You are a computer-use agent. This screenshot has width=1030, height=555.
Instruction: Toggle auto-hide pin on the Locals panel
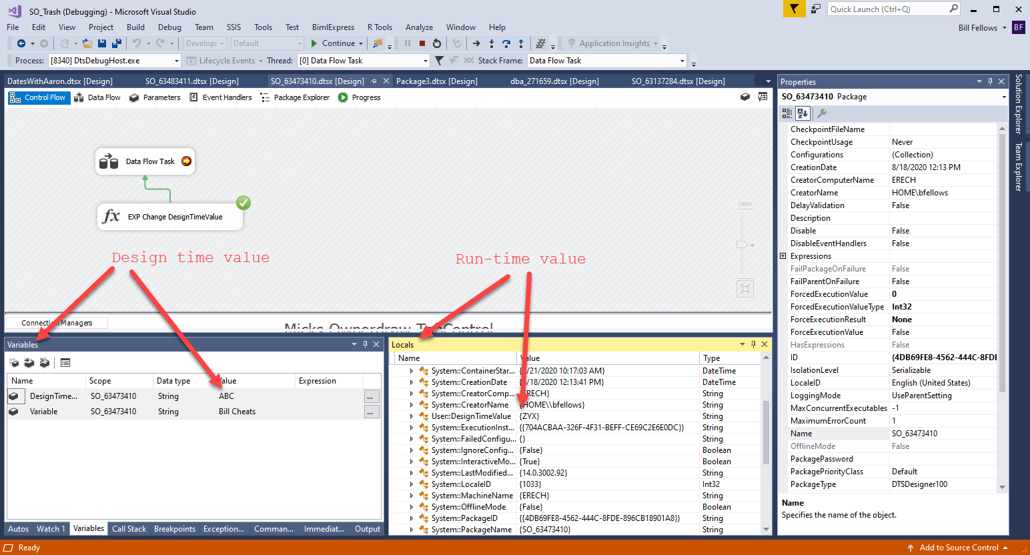753,344
